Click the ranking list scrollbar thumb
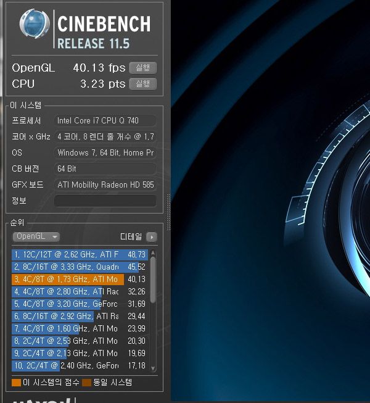This screenshot has width=370, height=403. point(153,280)
